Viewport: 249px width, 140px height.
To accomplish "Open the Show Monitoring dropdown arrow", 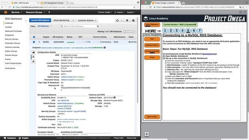I will [x=73, y=20].
